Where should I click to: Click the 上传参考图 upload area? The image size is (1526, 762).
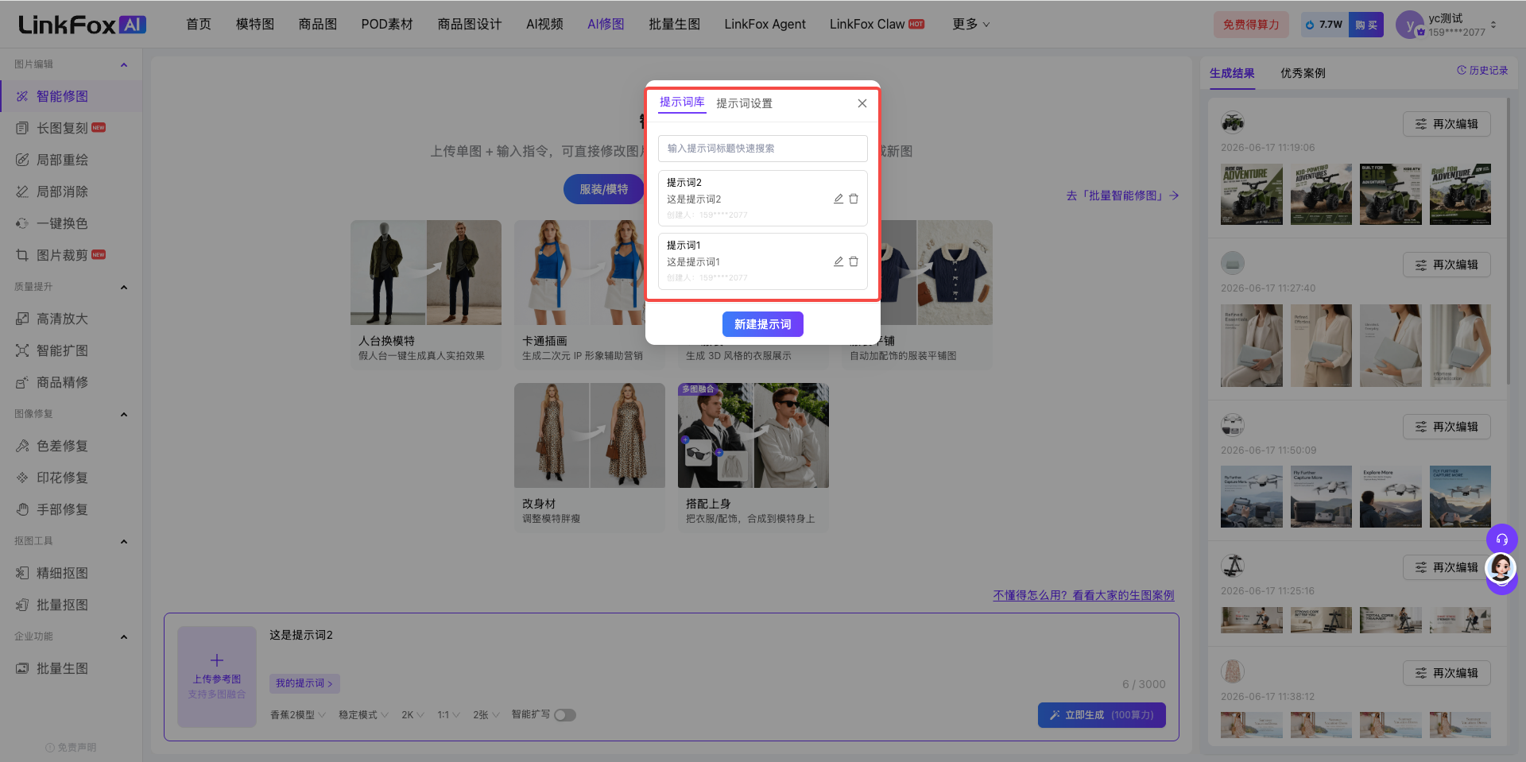click(217, 677)
